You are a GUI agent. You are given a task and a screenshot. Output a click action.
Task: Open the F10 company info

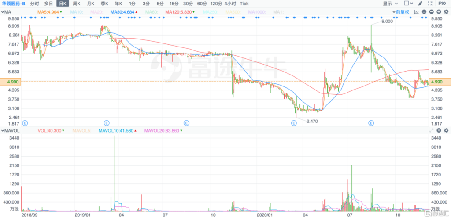(442, 4)
